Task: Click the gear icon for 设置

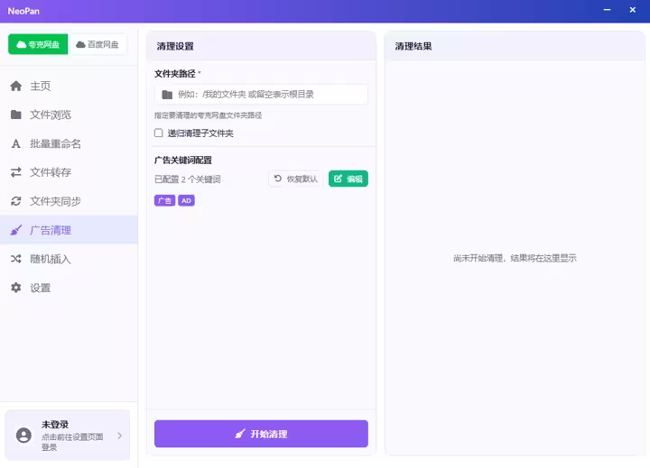Action: (16, 289)
